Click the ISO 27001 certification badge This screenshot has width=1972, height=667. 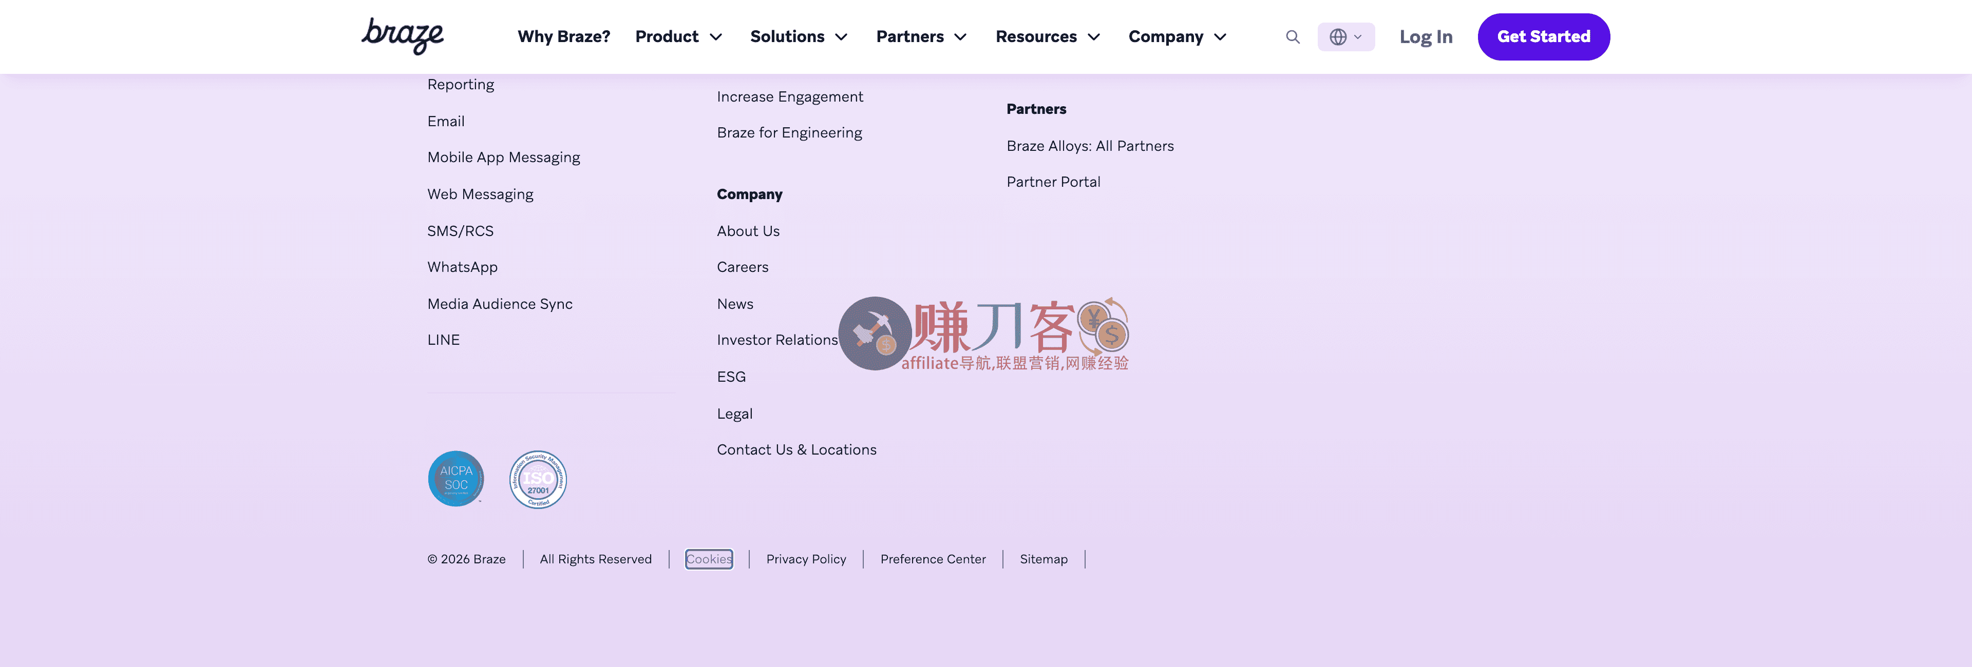(x=537, y=479)
